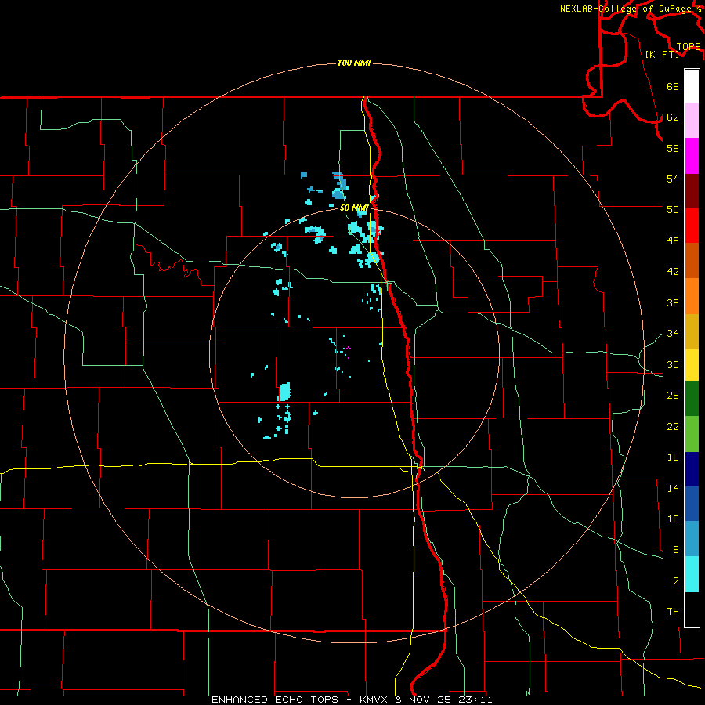The height and width of the screenshot is (705, 705).
Task: Pick the light green legend swatch
Action: pos(692,434)
